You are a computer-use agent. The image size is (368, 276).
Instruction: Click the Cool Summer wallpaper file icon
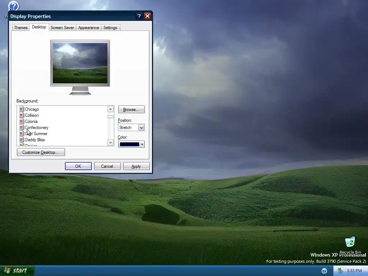[x=22, y=134]
